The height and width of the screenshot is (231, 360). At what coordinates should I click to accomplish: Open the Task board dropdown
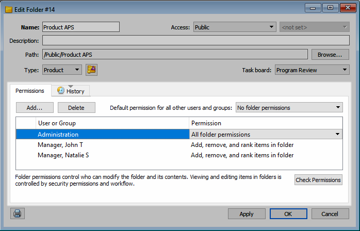point(312,70)
